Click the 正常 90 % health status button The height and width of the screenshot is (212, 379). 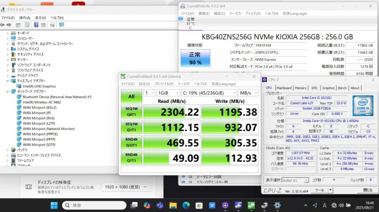tap(195, 58)
